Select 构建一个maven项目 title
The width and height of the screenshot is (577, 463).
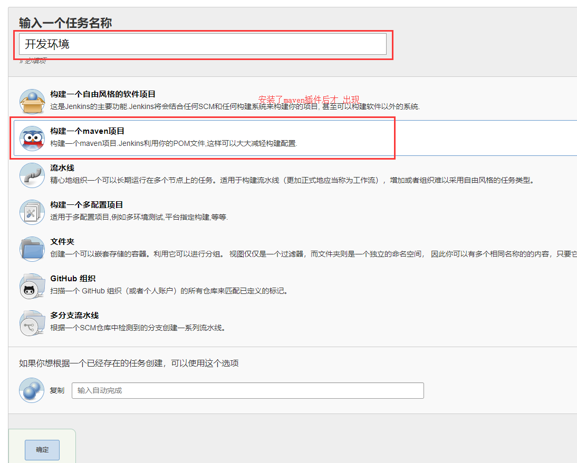click(x=87, y=131)
